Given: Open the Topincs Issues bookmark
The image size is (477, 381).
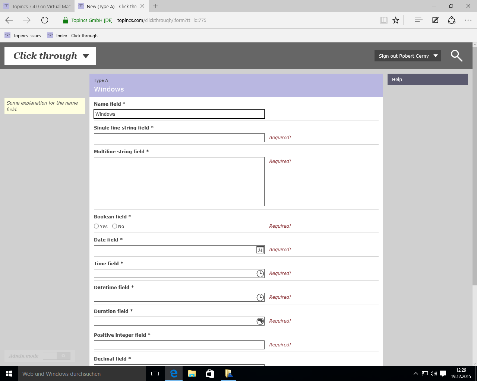Looking at the screenshot, I should 23,36.
